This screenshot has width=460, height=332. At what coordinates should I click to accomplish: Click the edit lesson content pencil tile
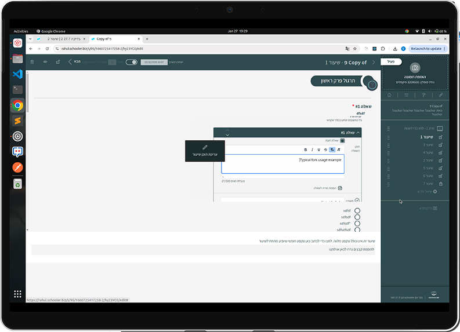(205, 151)
